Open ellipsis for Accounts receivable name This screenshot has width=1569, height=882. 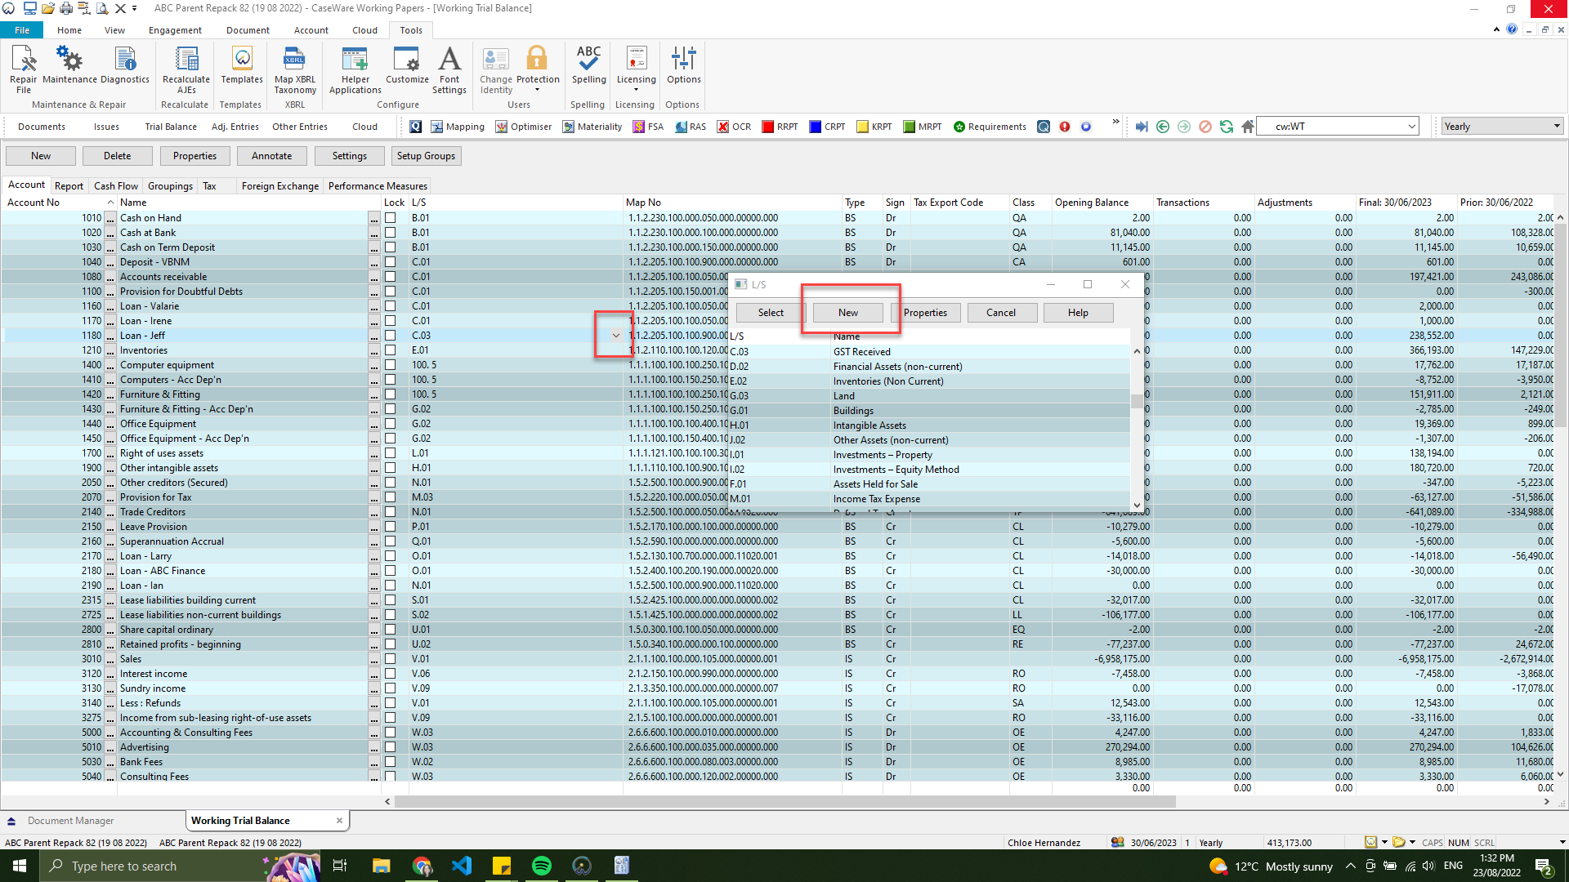point(374,277)
